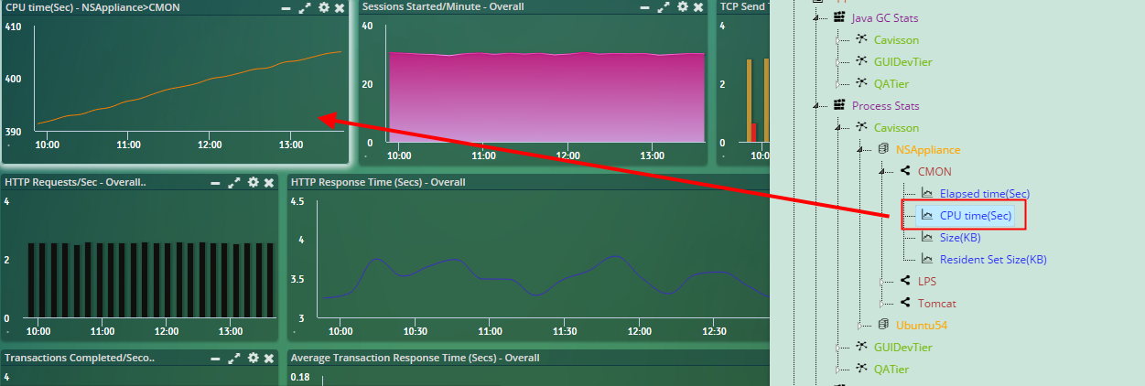Close the CPU time(Sec) graph panel
This screenshot has width=1145, height=386.
[x=340, y=7]
